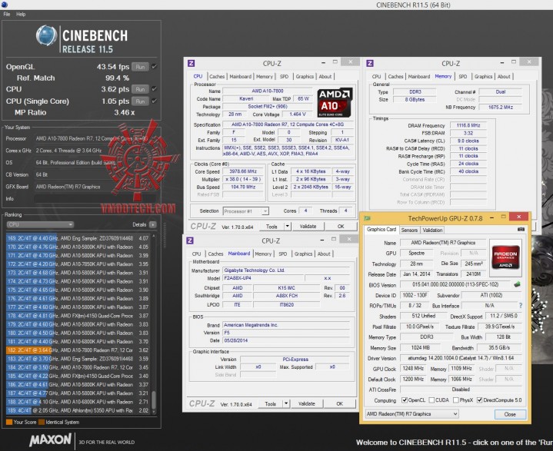Click the Identical System legend swatch

click(x=42, y=422)
